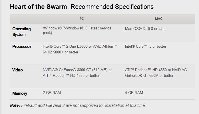
Task: Click the ATI Radeon HD 4850 or better PC line
Action: click(x=71, y=76)
